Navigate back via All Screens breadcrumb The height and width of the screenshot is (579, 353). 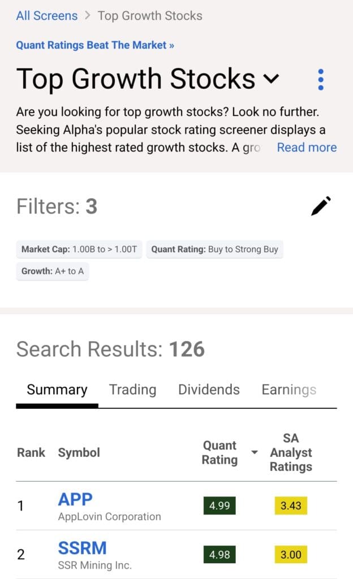46,15
